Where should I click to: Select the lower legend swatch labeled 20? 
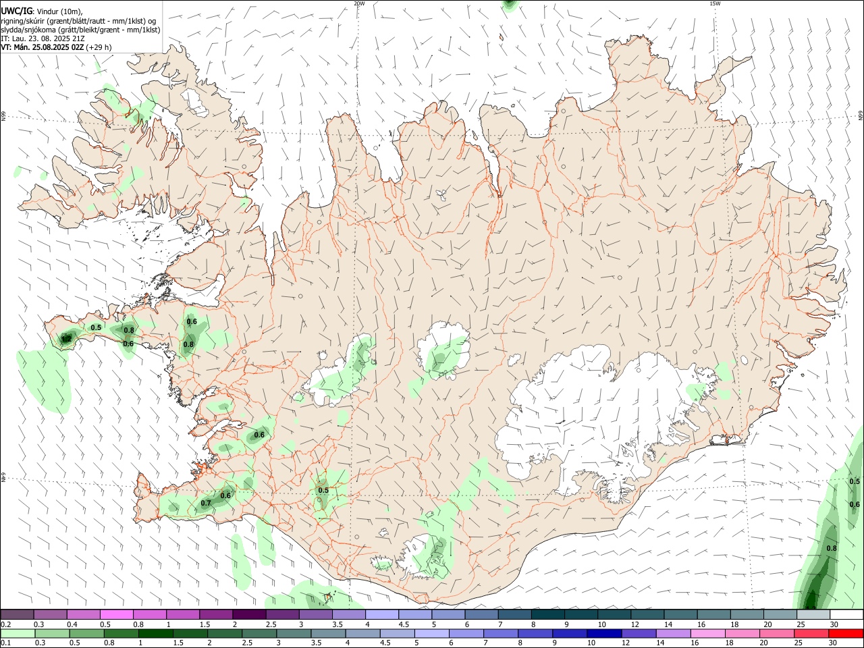click(x=778, y=633)
